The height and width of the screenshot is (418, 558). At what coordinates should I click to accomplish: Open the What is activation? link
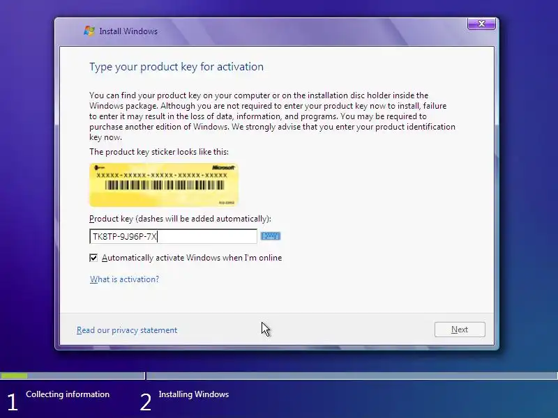click(124, 279)
